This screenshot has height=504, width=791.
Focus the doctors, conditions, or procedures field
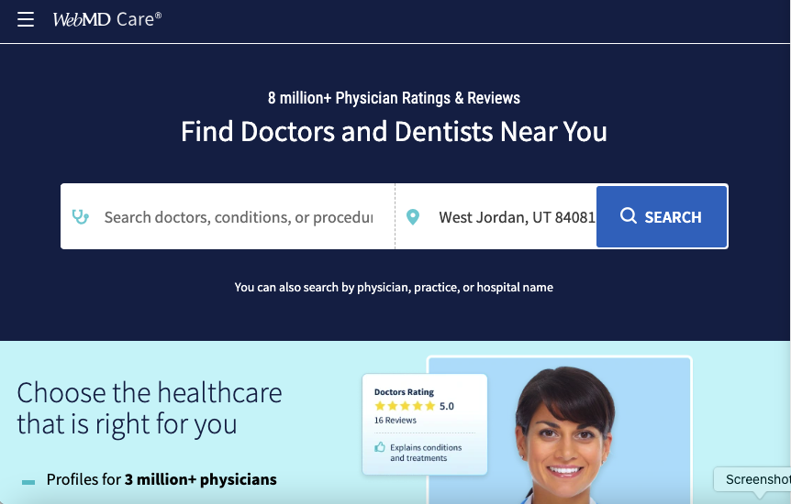click(238, 217)
